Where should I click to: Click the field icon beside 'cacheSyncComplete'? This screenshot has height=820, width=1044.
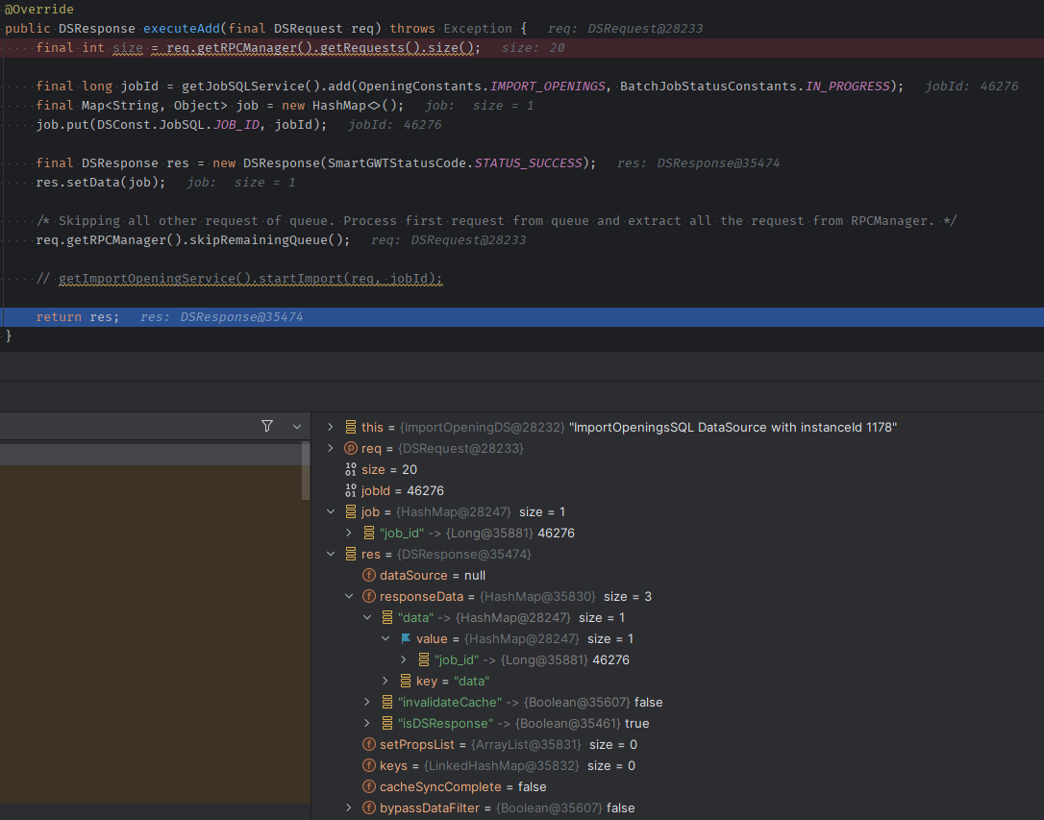pos(368,787)
